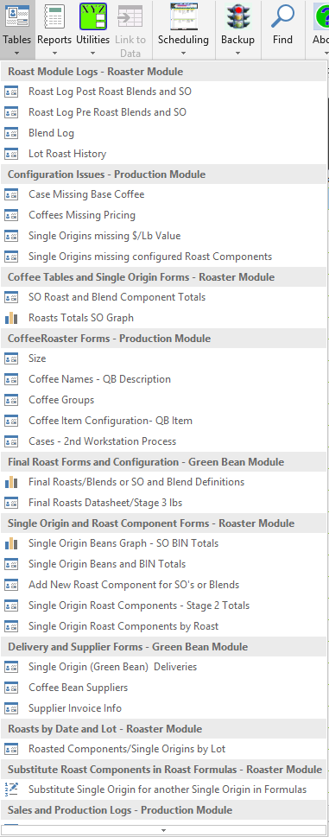Click the Supplier Invoice Info label
329x837 pixels.
(x=75, y=708)
